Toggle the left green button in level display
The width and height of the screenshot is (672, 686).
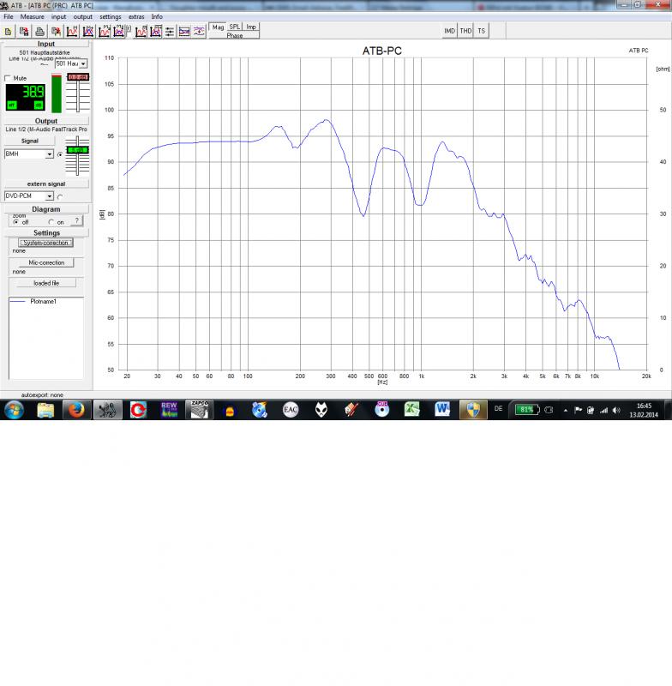12,105
